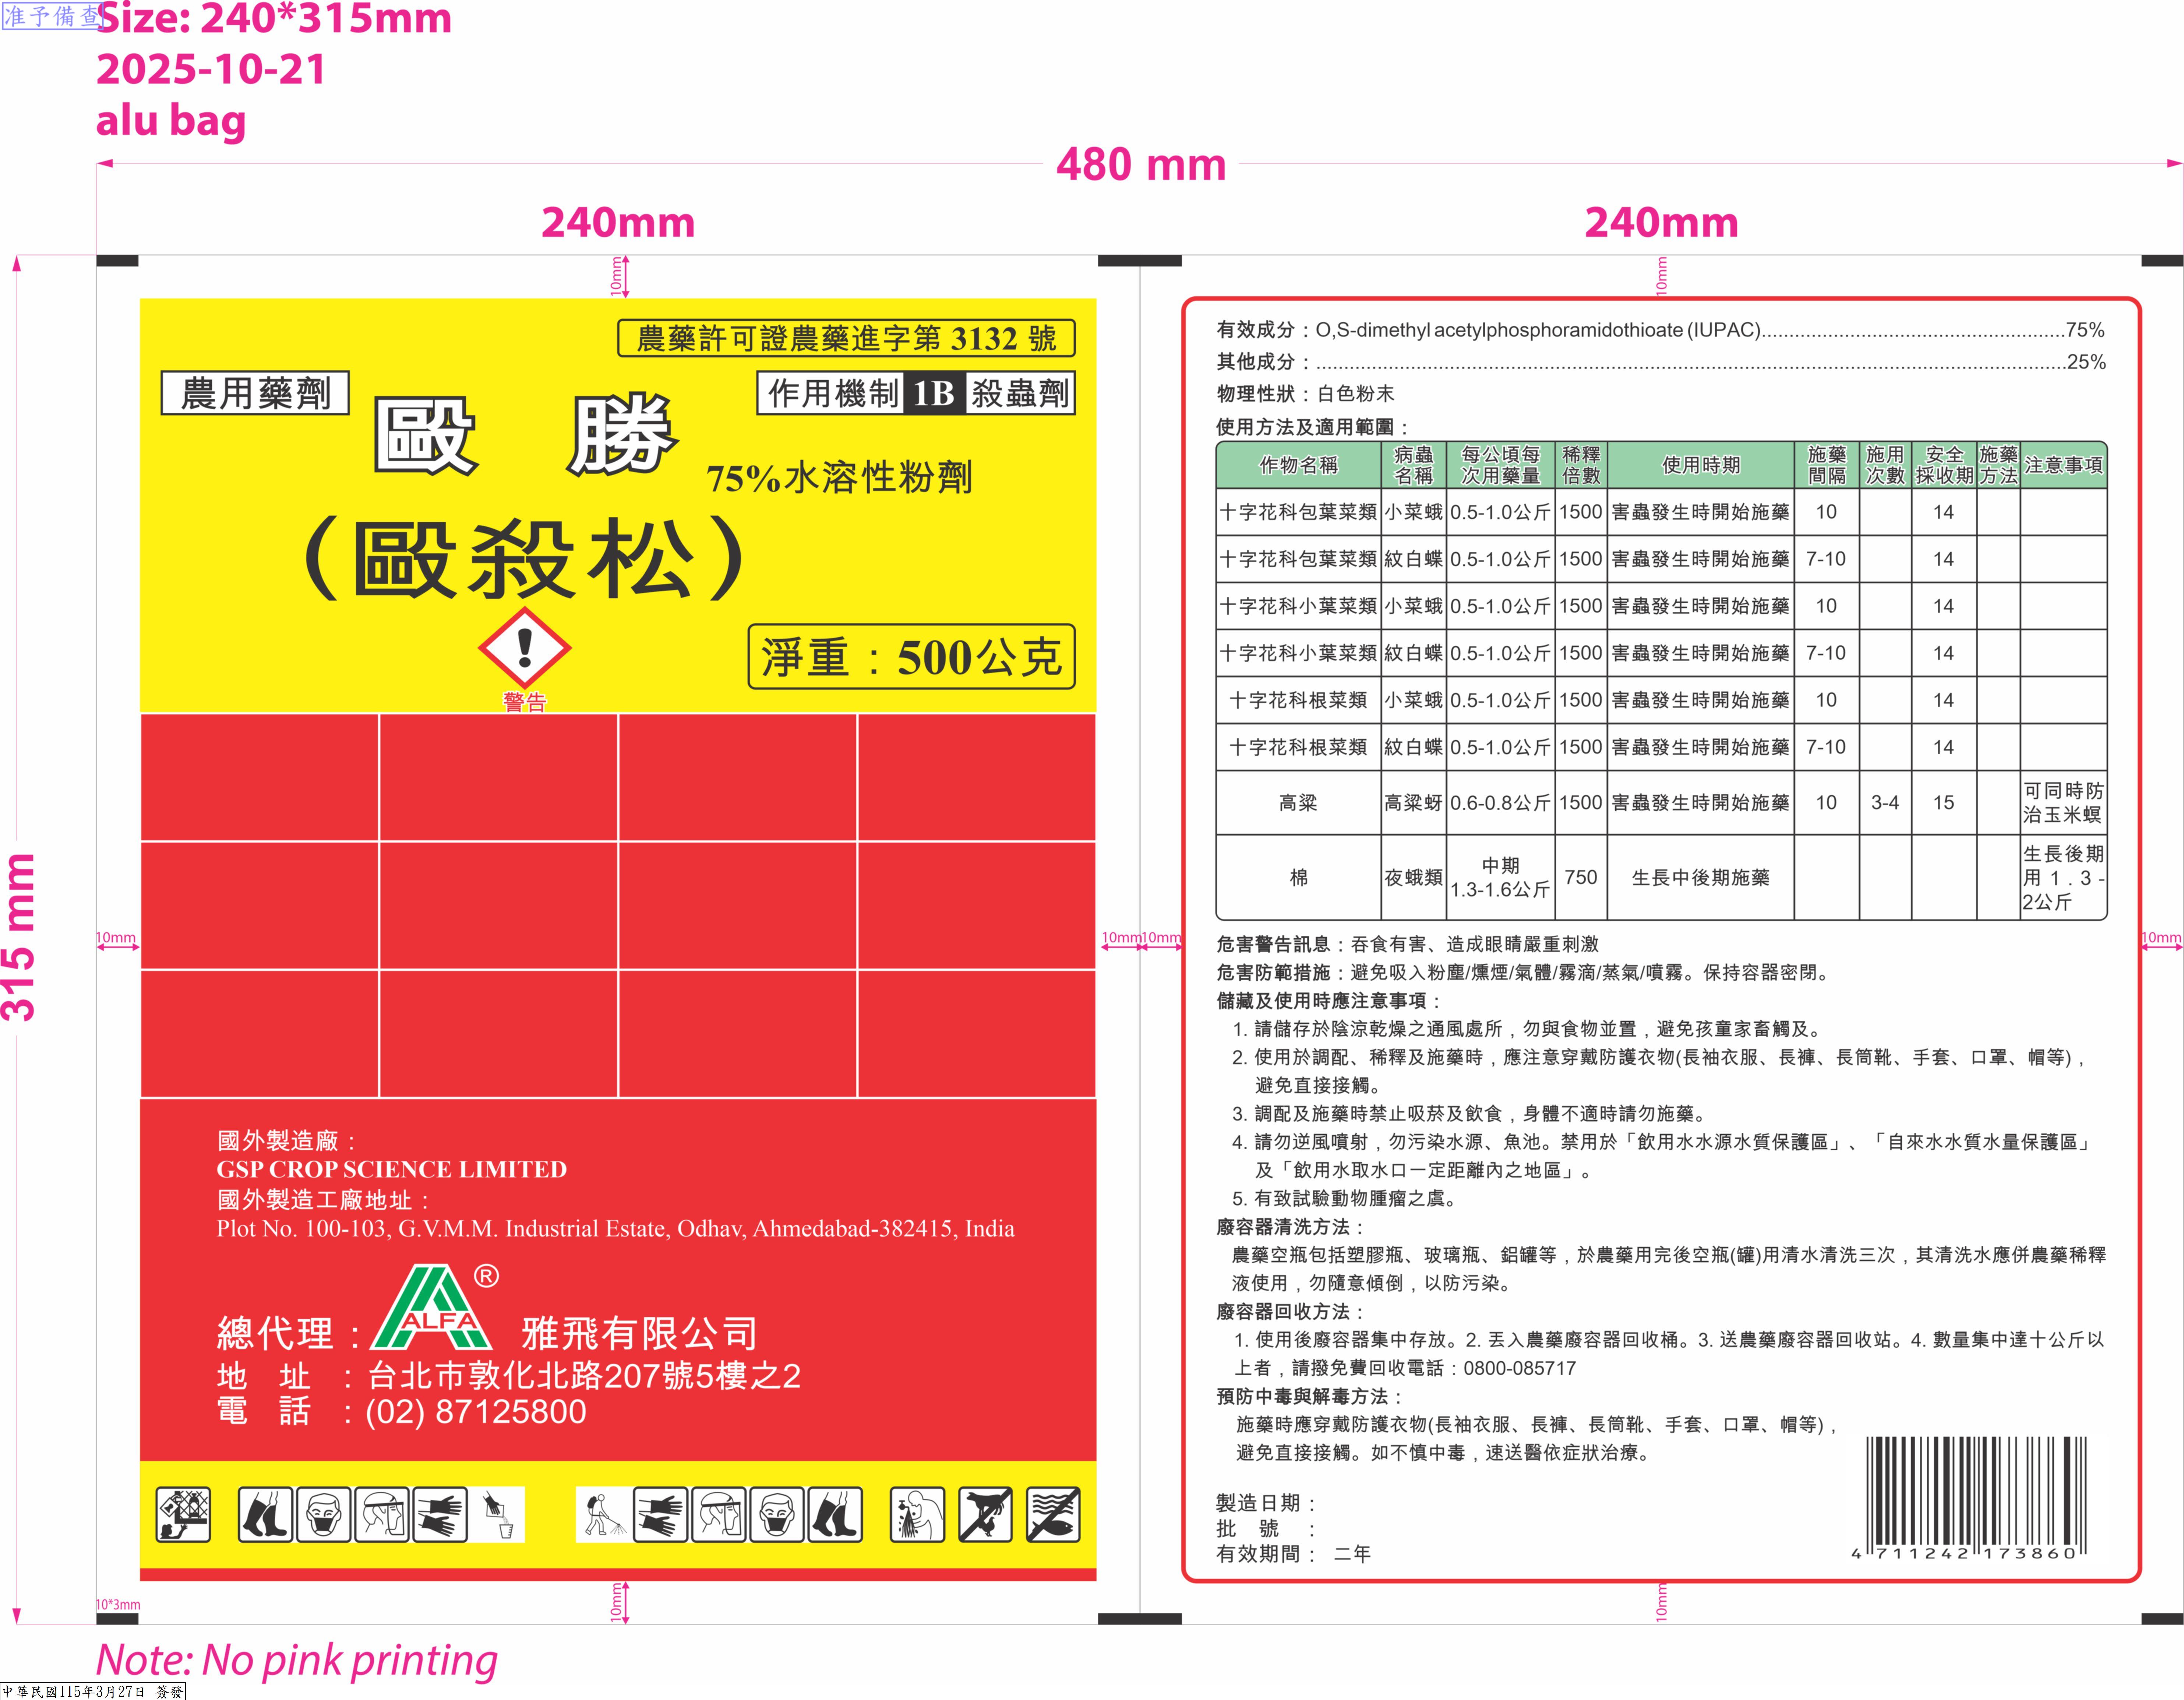Click the 480 mm total width dimension

[1141, 164]
